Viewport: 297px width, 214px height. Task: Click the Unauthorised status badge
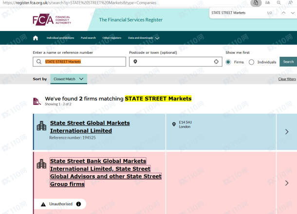click(x=60, y=204)
